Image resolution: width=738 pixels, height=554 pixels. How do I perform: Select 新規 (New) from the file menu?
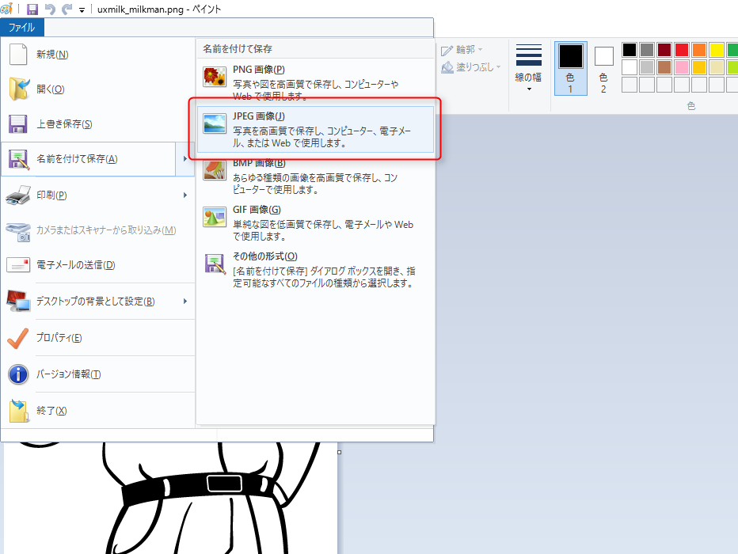[52, 55]
